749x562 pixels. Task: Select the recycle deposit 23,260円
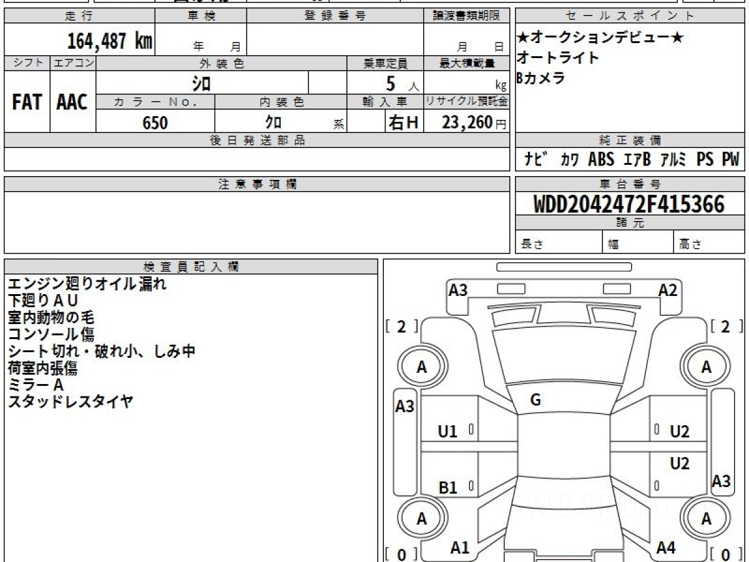(474, 122)
